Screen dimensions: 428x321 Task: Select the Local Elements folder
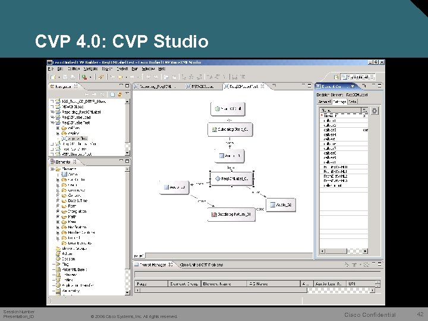coord(77,243)
